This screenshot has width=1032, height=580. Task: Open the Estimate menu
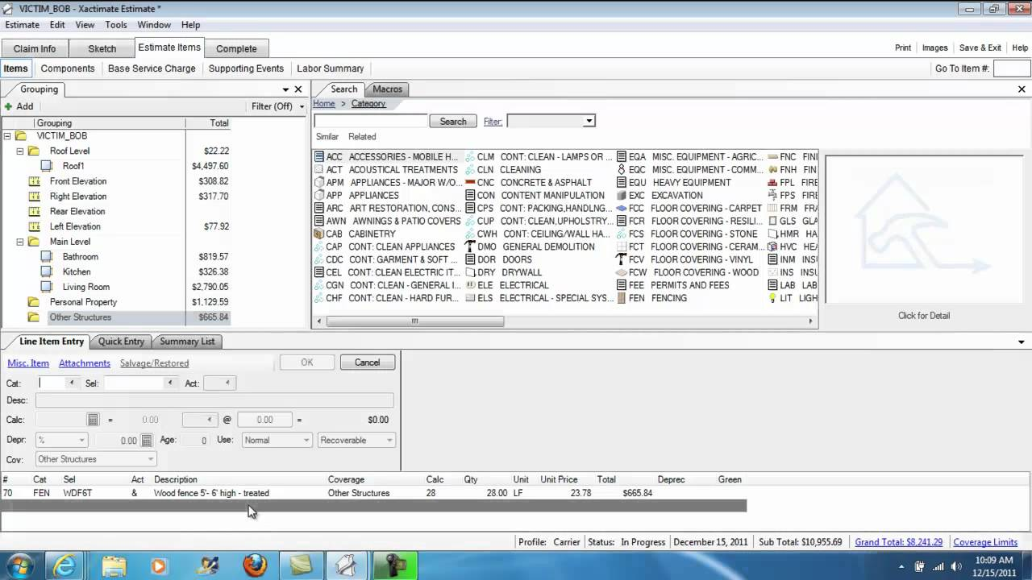tap(23, 25)
